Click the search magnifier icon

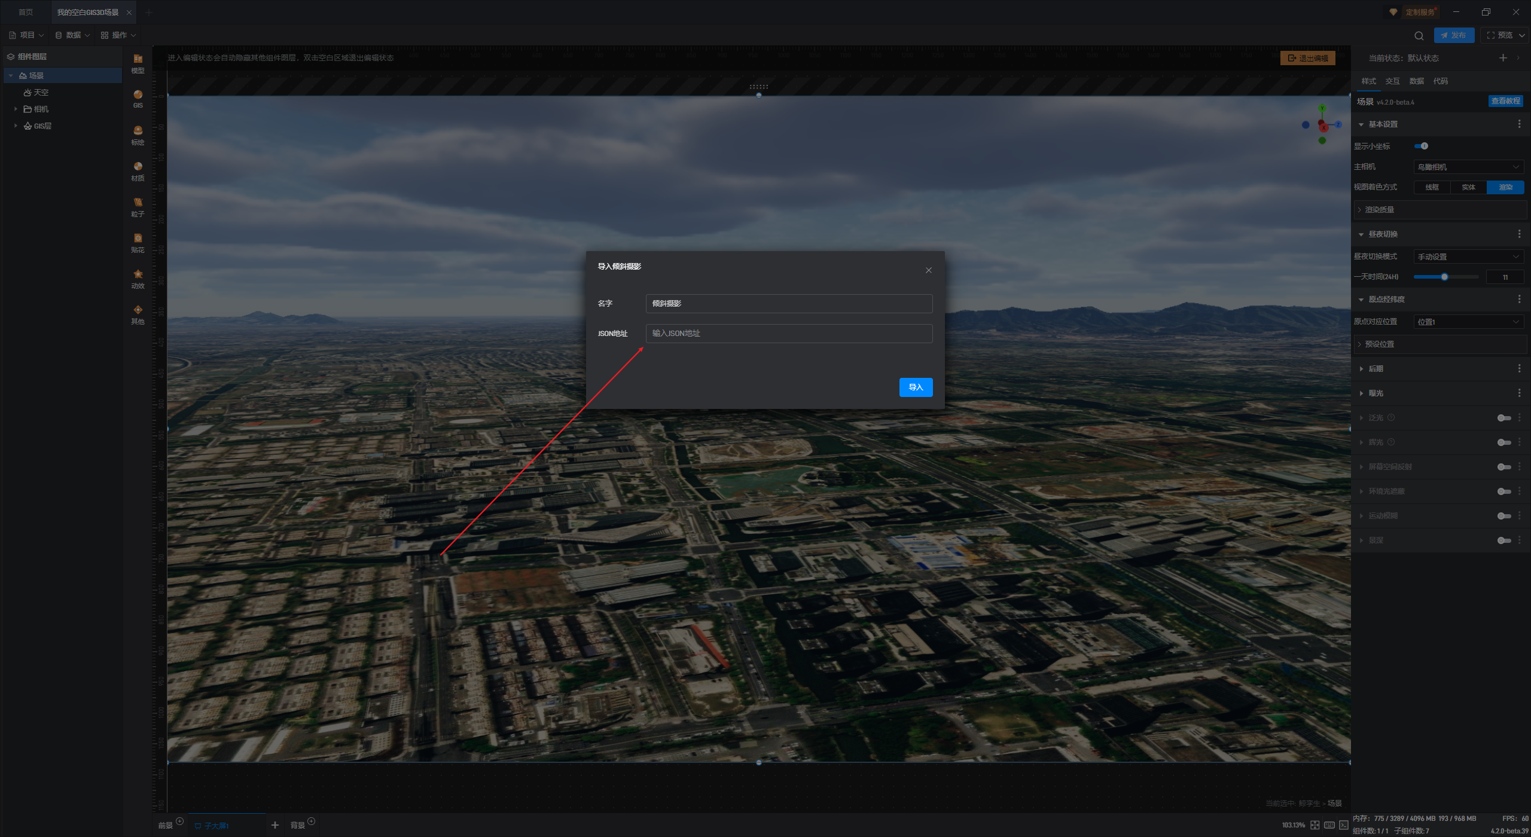tap(1419, 35)
